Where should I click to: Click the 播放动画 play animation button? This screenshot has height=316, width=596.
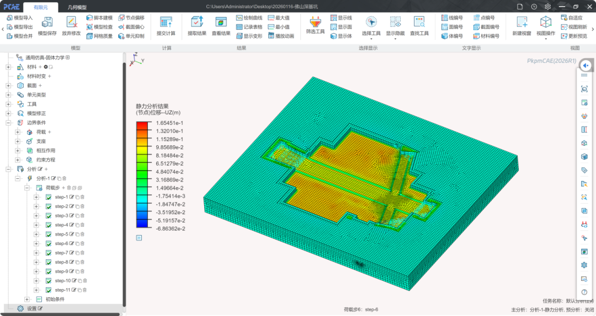coord(281,36)
